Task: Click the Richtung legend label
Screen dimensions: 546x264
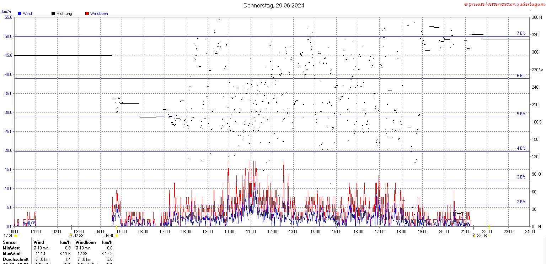Action: coord(64,13)
